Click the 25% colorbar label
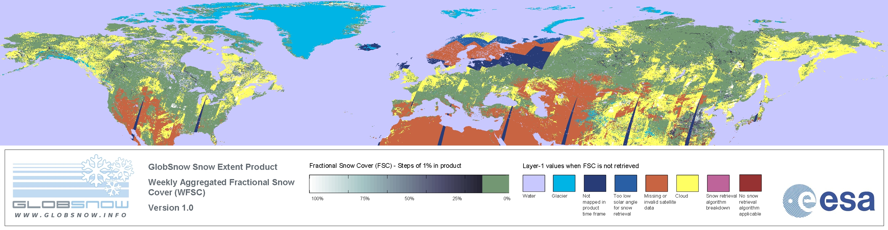The image size is (888, 230). click(457, 199)
